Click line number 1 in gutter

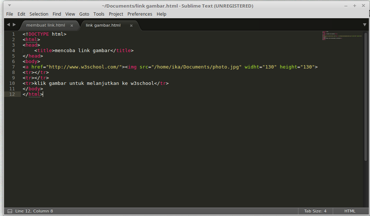pos(14,34)
